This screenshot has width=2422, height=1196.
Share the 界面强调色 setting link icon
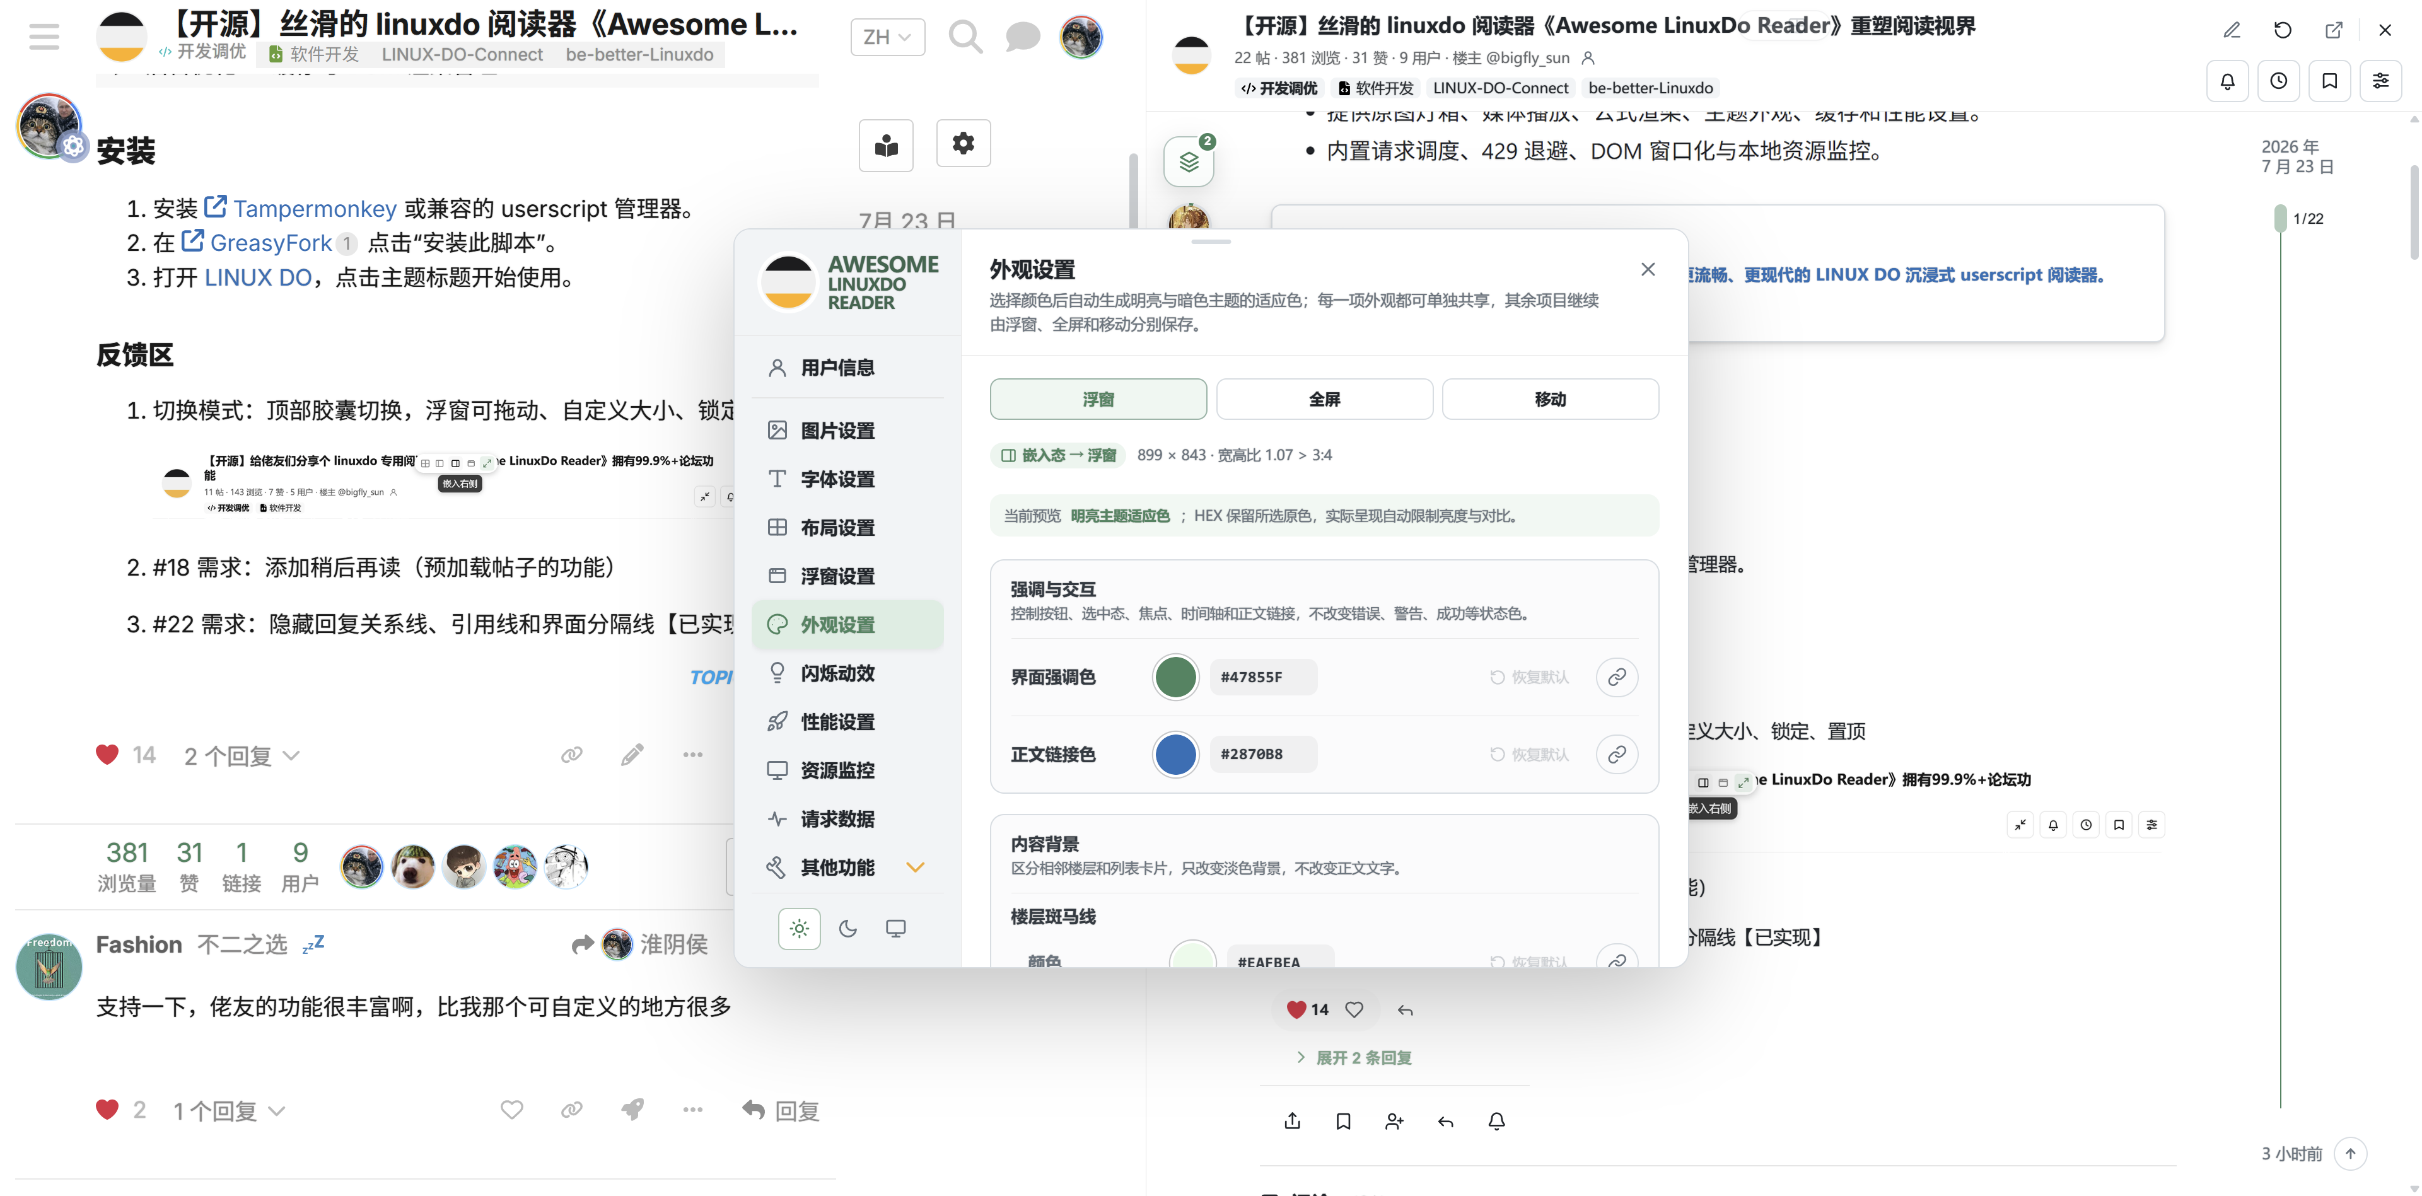click(1617, 677)
